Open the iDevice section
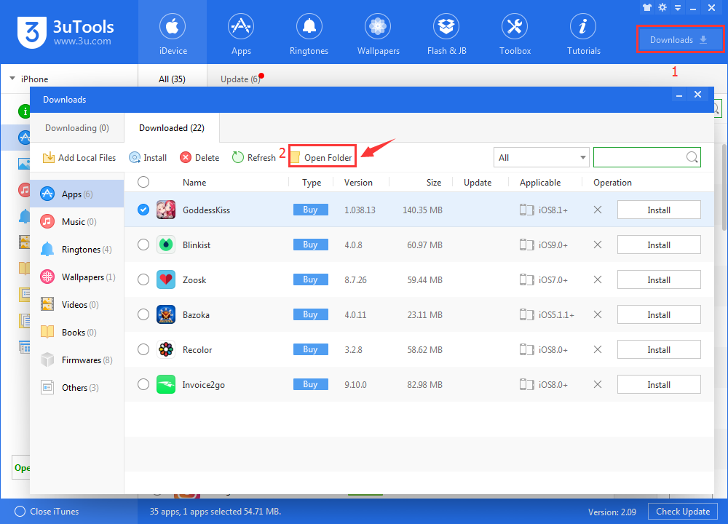 coord(173,33)
